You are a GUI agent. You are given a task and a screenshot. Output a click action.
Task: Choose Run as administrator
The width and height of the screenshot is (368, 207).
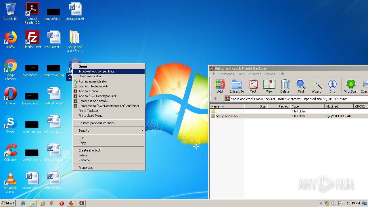click(109, 81)
